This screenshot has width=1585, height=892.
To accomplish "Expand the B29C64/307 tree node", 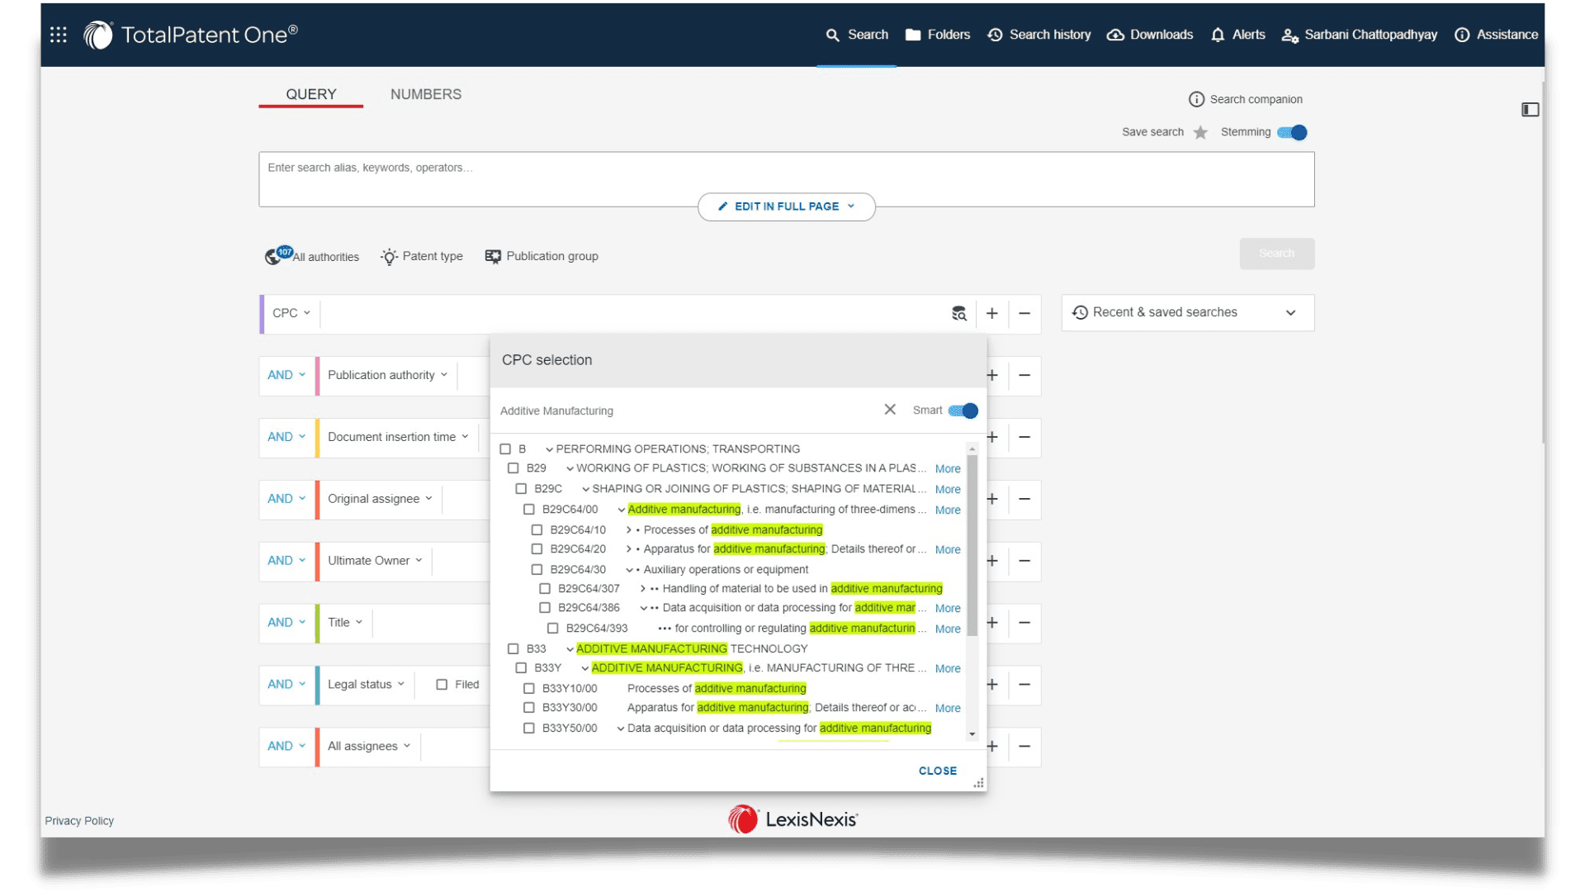I will pos(643,589).
